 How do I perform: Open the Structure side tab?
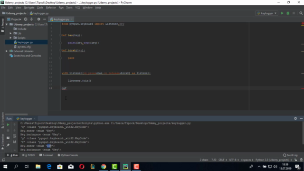[x=2, y=120]
